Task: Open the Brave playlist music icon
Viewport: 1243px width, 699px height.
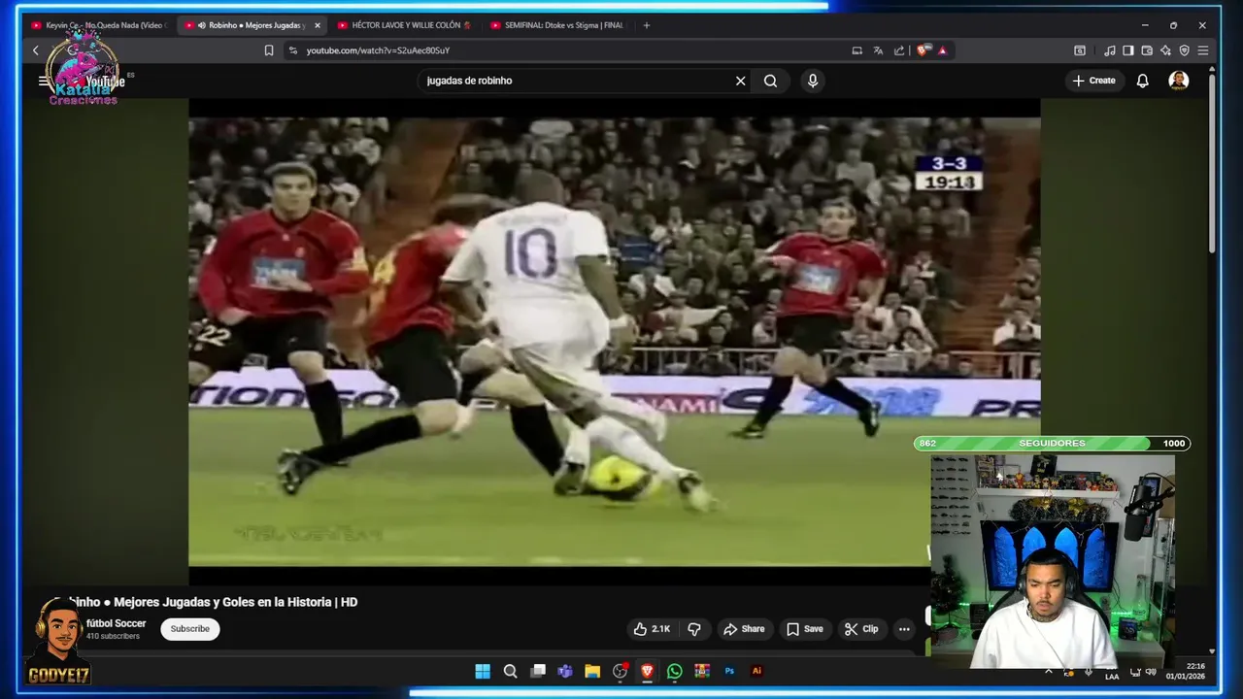Action: point(1110,50)
